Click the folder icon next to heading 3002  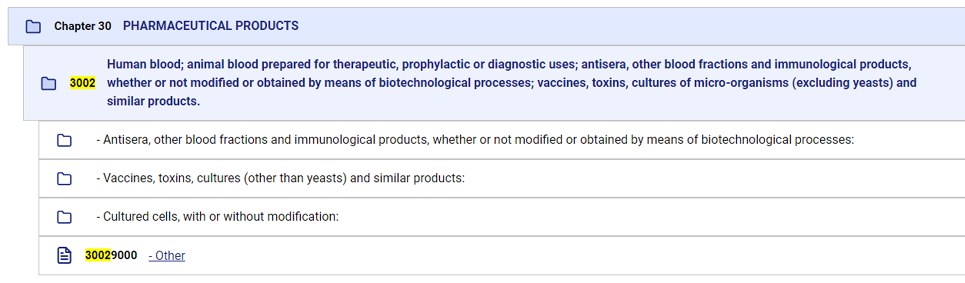pos(48,83)
